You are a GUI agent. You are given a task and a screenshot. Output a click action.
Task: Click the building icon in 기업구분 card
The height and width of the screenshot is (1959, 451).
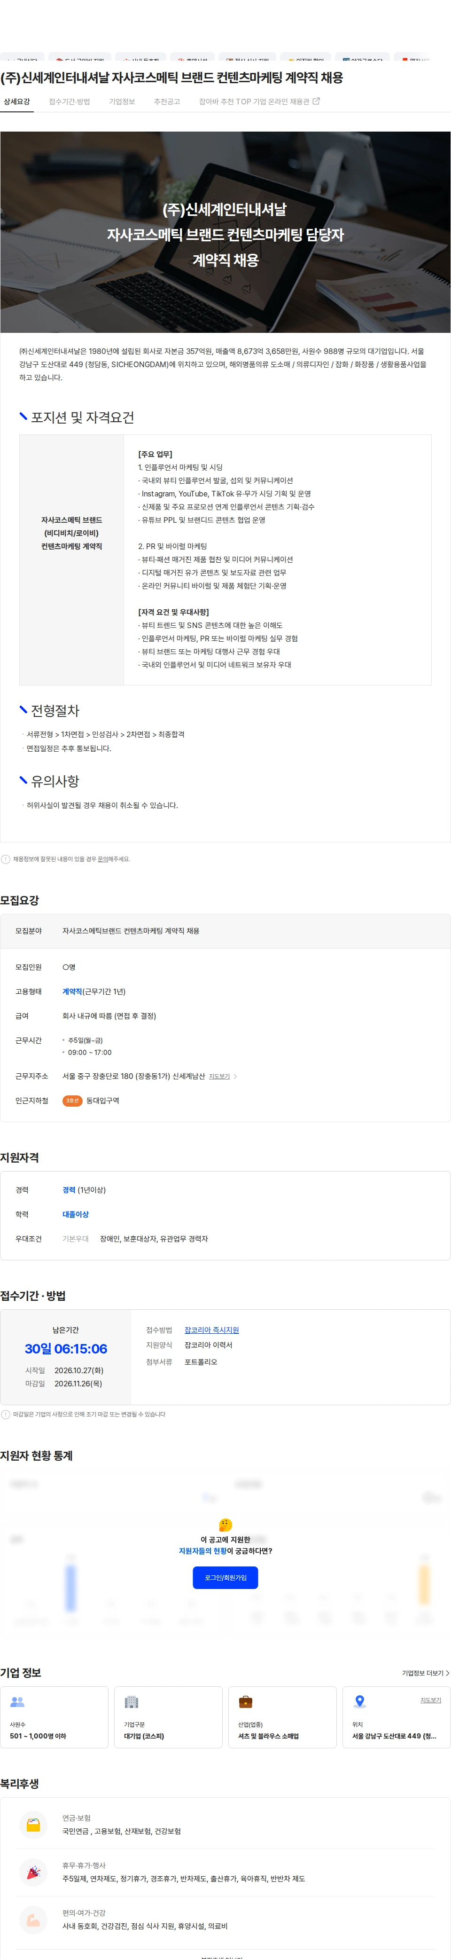(132, 1702)
